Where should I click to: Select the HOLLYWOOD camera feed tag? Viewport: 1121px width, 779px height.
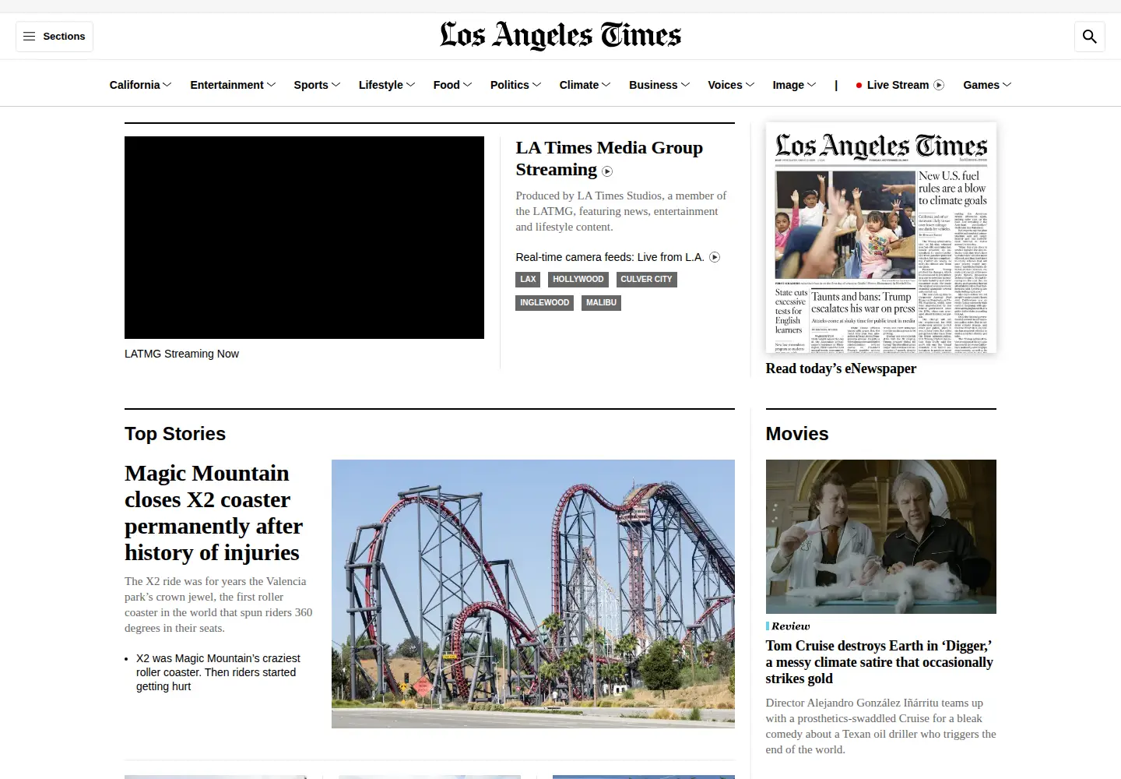[578, 280]
